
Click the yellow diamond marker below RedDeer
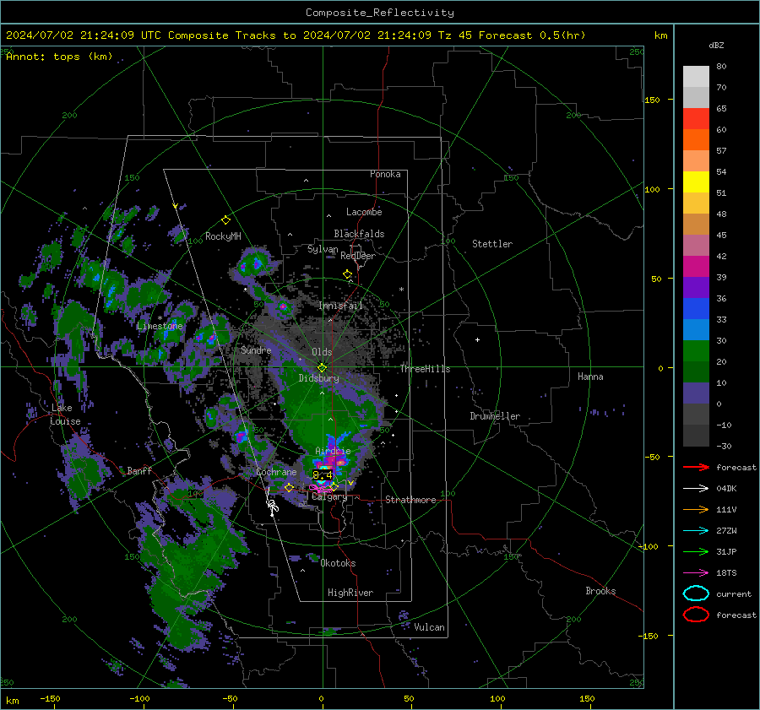point(347,274)
